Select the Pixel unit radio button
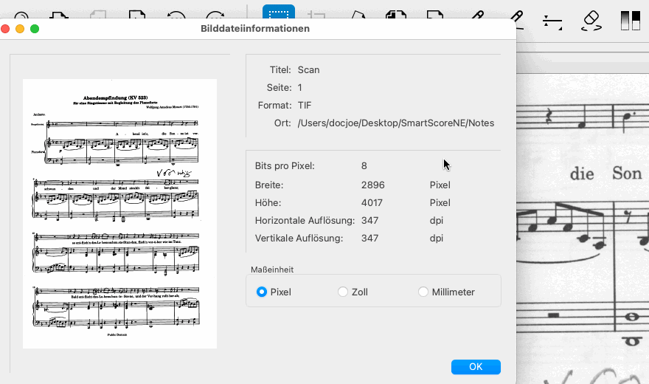The width and height of the screenshot is (649, 384). tap(262, 292)
